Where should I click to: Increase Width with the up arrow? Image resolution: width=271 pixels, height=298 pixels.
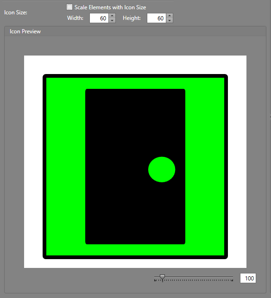tap(112, 16)
